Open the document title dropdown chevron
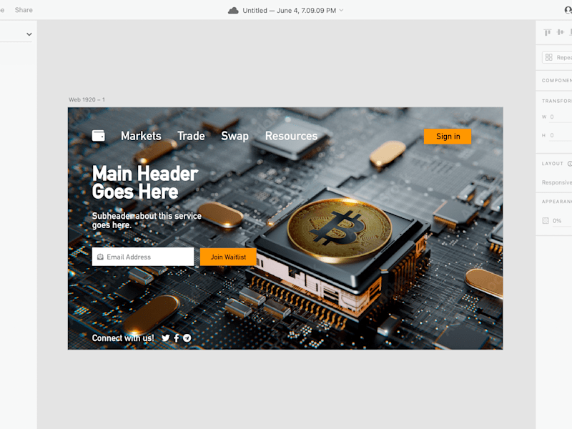 342,10
